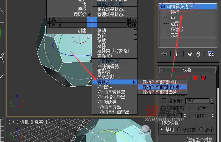The width and height of the screenshot is (221, 142).
Task: Collapse 可编辑多边形 tree node
Action: point(163,6)
